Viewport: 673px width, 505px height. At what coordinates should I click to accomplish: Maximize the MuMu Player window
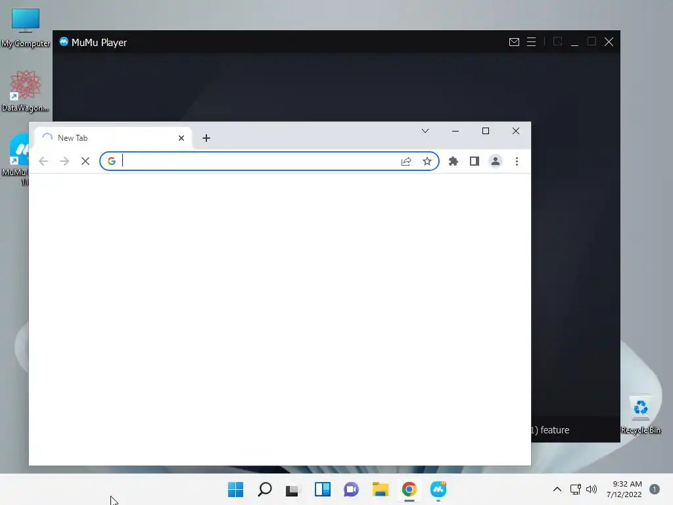pyautogui.click(x=592, y=41)
